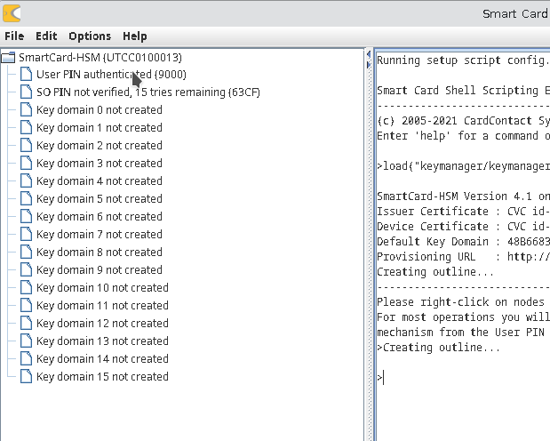Click the SmartCard-HSM root folder icon
550x441 pixels.
point(9,58)
